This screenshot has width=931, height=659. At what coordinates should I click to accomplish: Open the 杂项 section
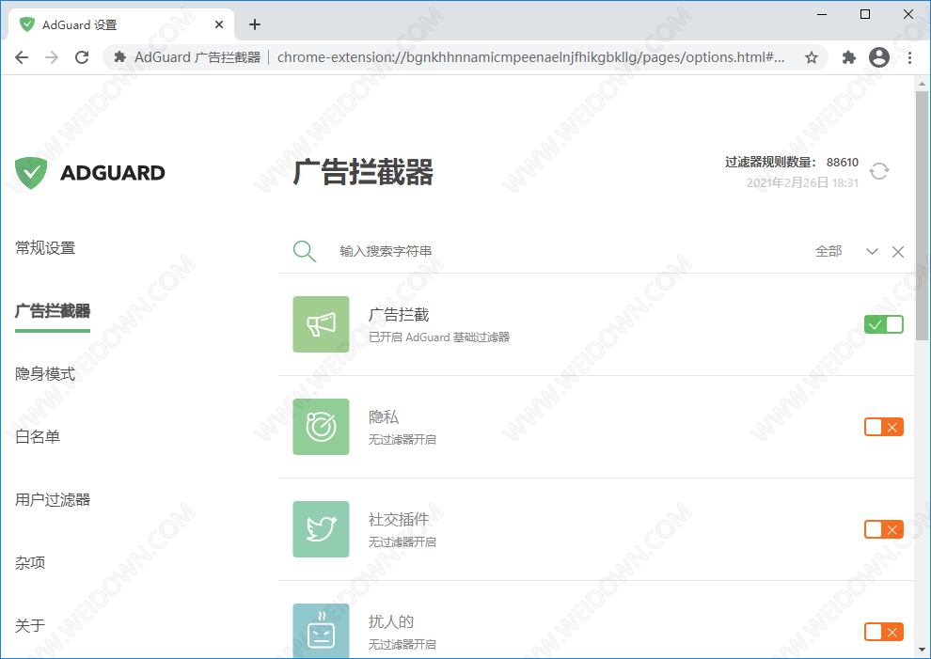click(30, 563)
